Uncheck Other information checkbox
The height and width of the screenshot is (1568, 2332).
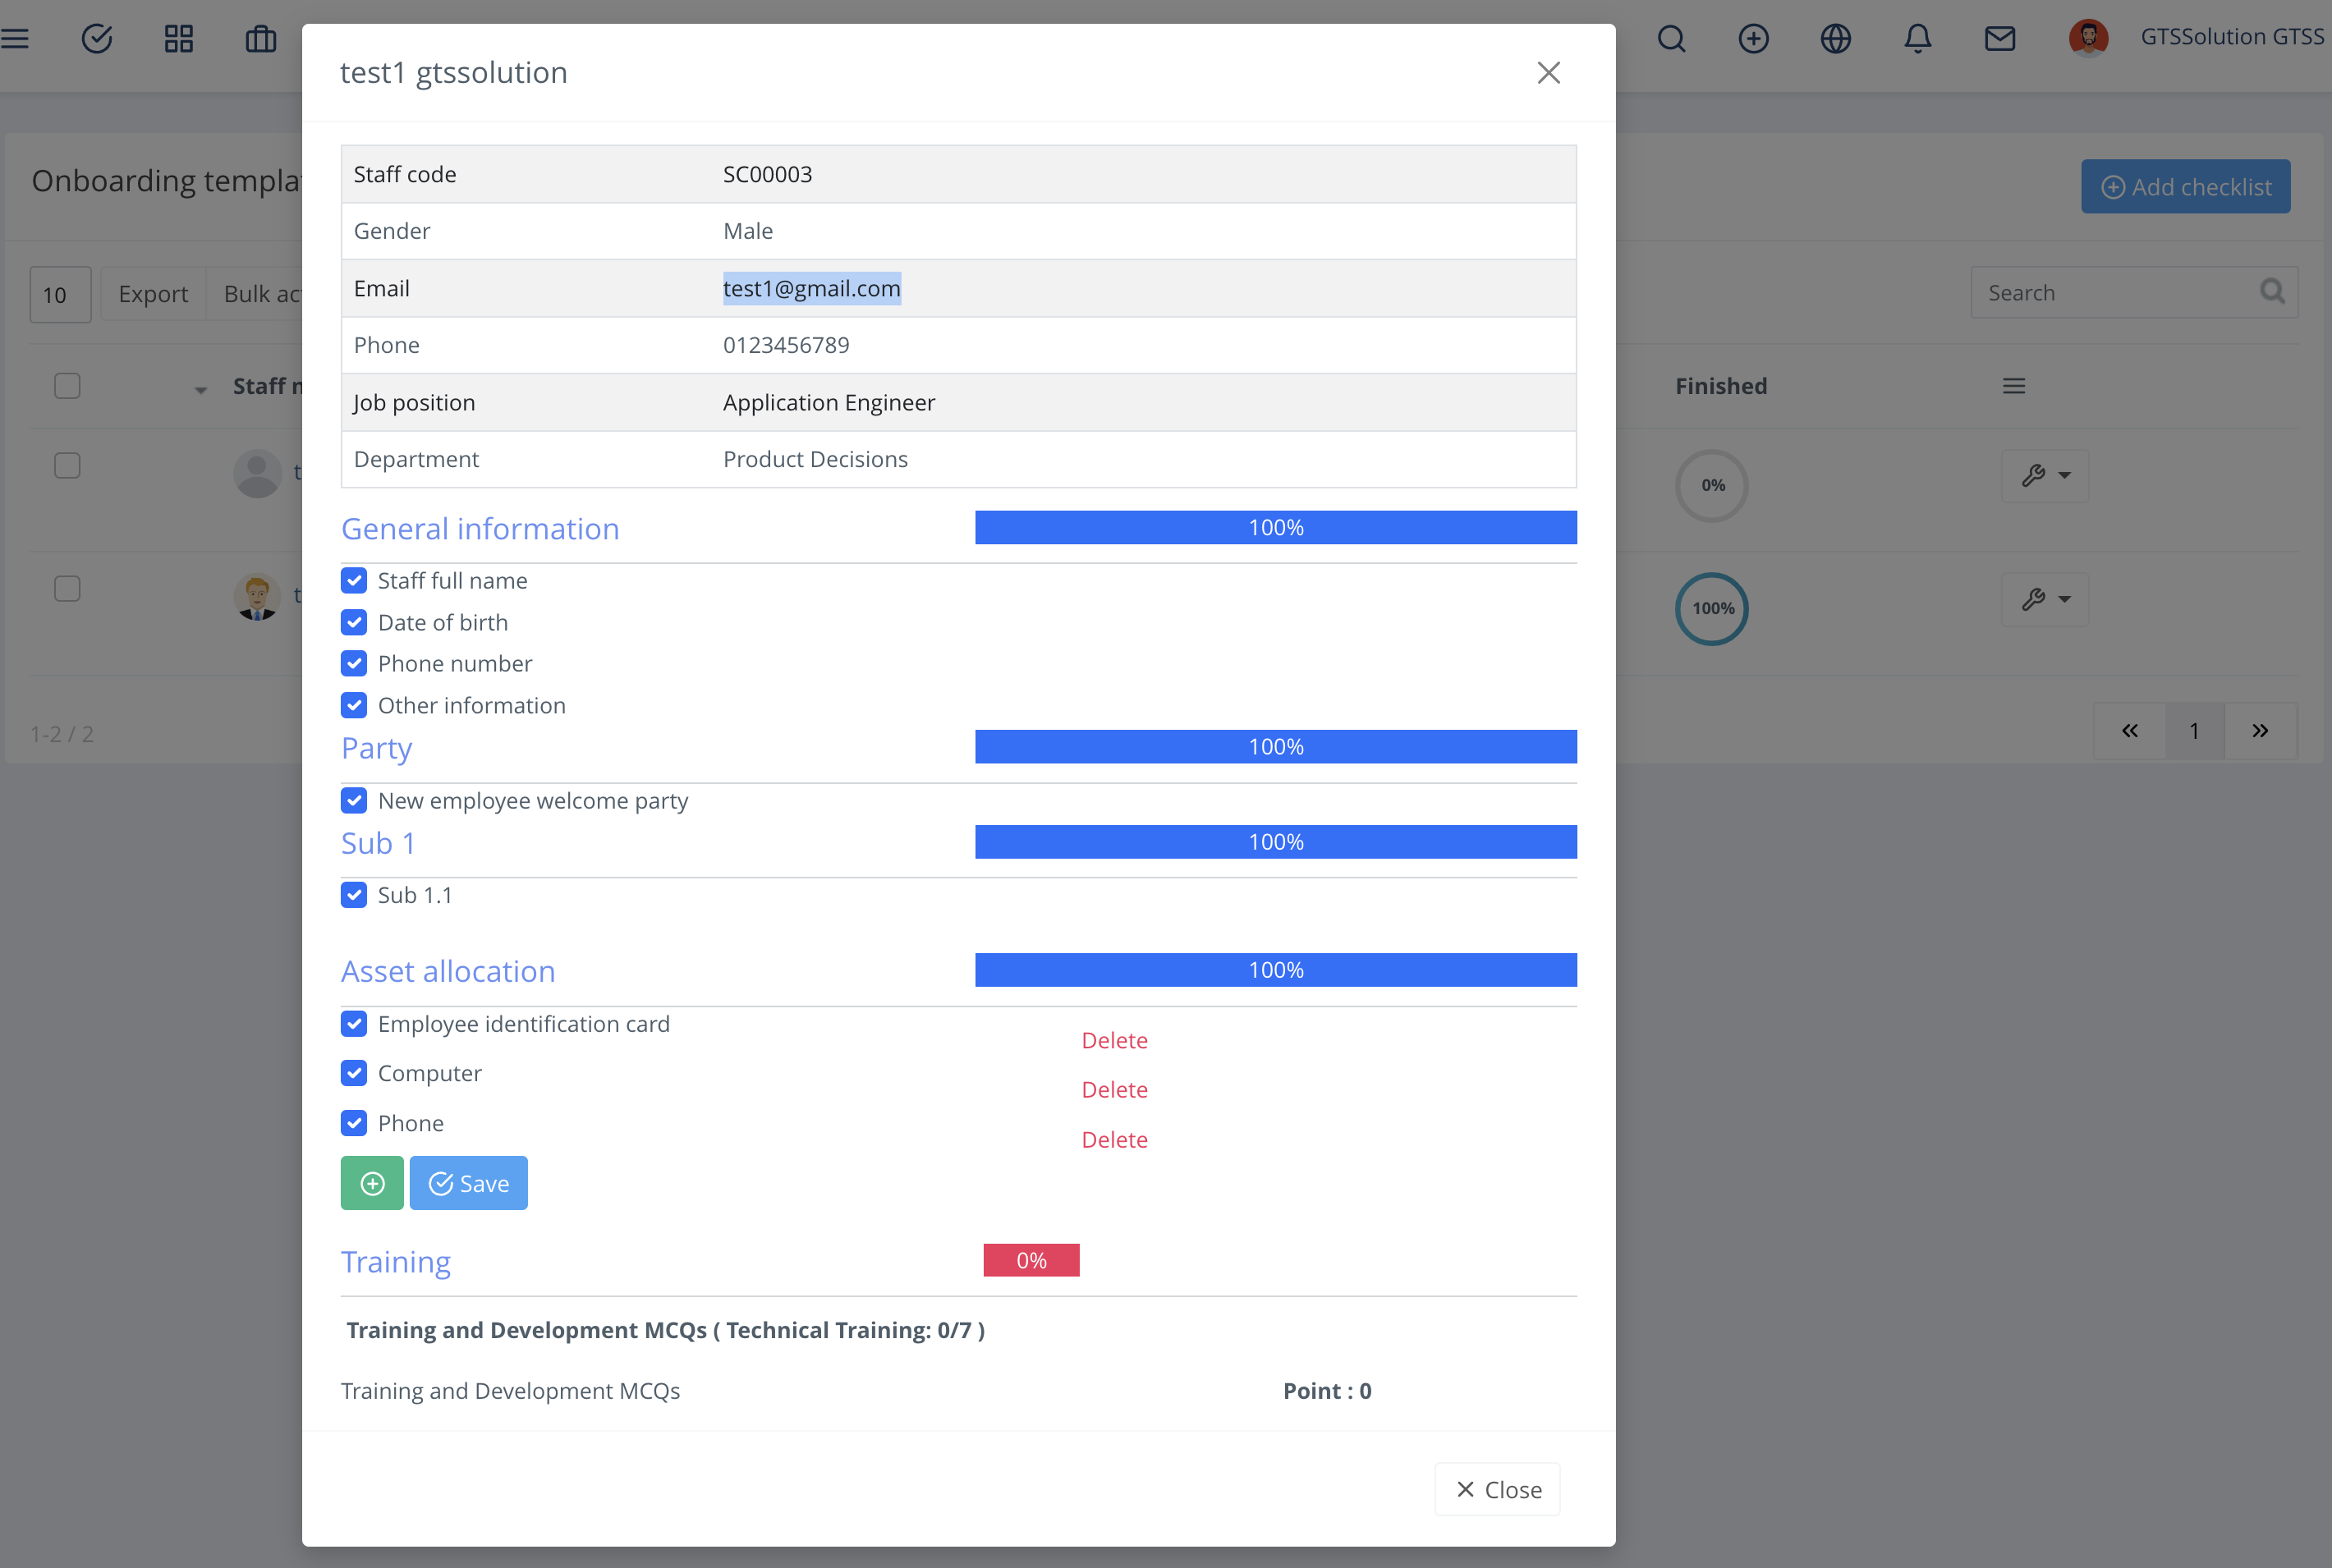pyautogui.click(x=354, y=706)
